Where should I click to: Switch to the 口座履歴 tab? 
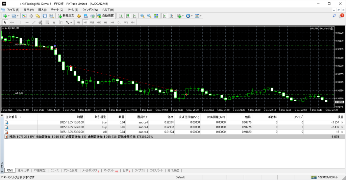(40, 170)
